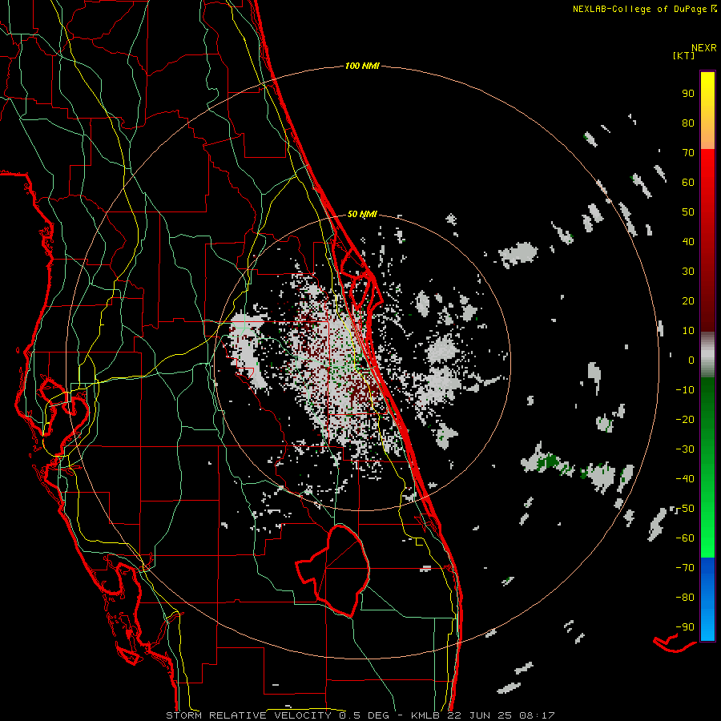Screen dimensions: 721x721
Task: Click the -40 value on the velocity scale
Action: (685, 479)
